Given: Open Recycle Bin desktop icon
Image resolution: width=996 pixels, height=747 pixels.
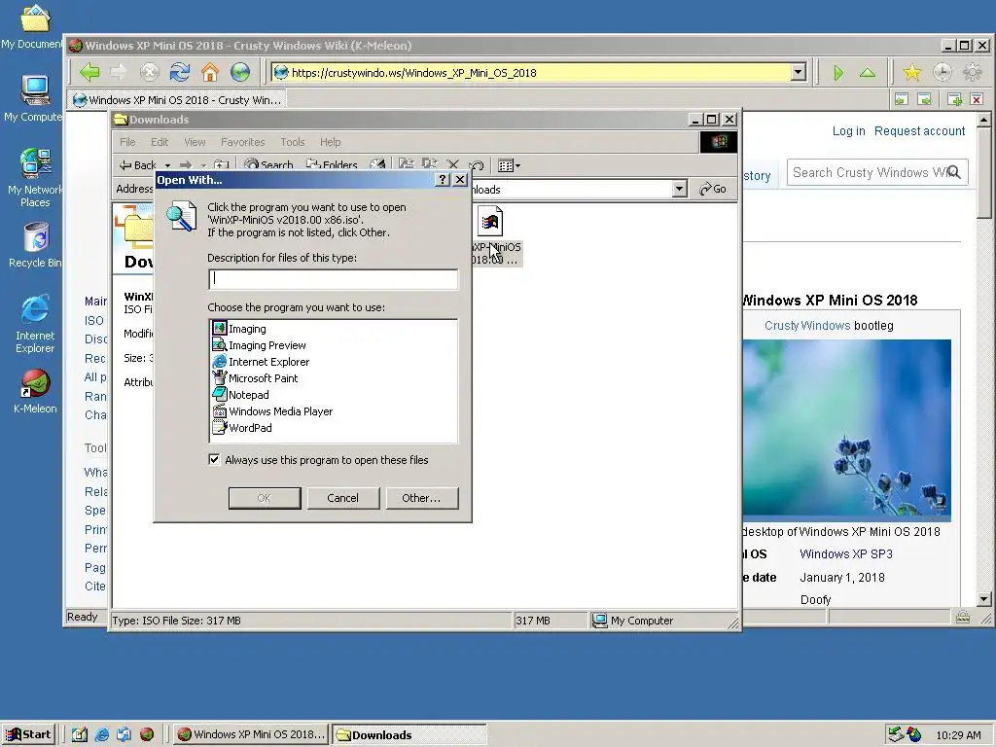Looking at the screenshot, I should [35, 245].
